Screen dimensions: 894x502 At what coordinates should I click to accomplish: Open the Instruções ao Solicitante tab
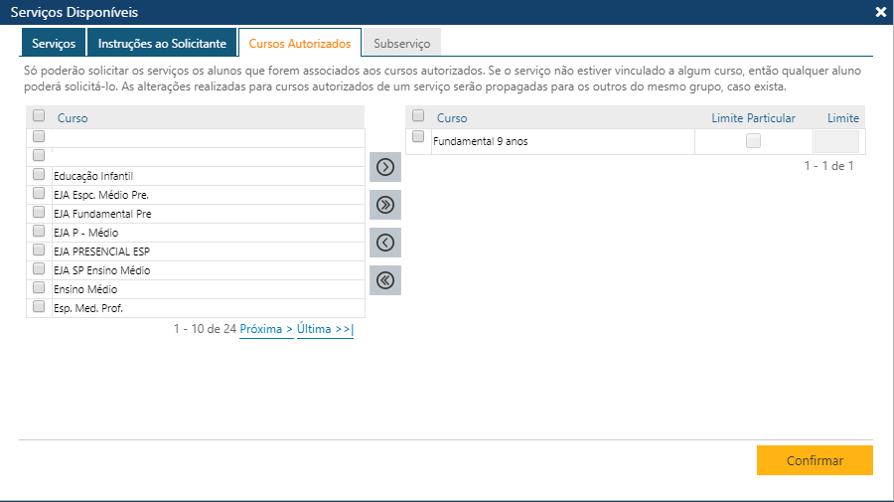pyautogui.click(x=162, y=44)
